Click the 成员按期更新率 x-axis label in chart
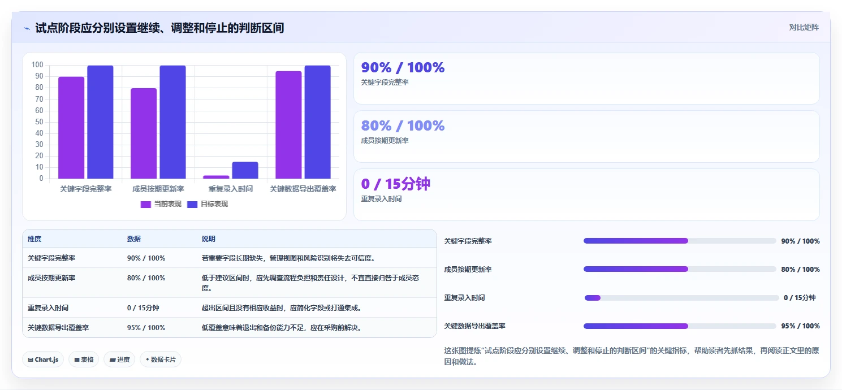 [158, 189]
